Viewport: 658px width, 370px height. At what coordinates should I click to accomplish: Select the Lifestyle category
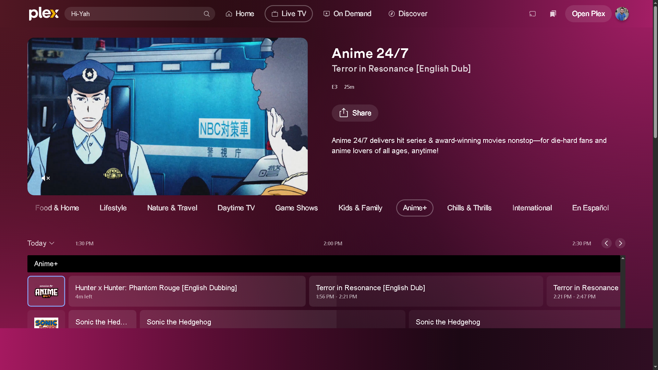[x=113, y=208]
